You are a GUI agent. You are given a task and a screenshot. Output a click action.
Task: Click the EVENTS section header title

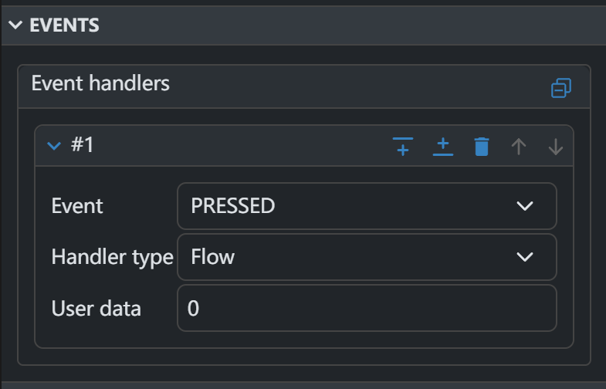tap(64, 25)
